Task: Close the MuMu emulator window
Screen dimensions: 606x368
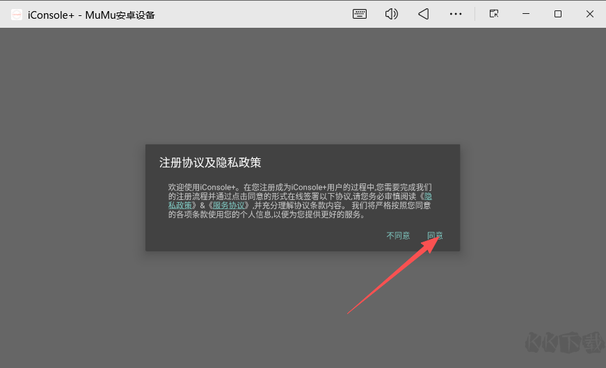Action: 590,15
